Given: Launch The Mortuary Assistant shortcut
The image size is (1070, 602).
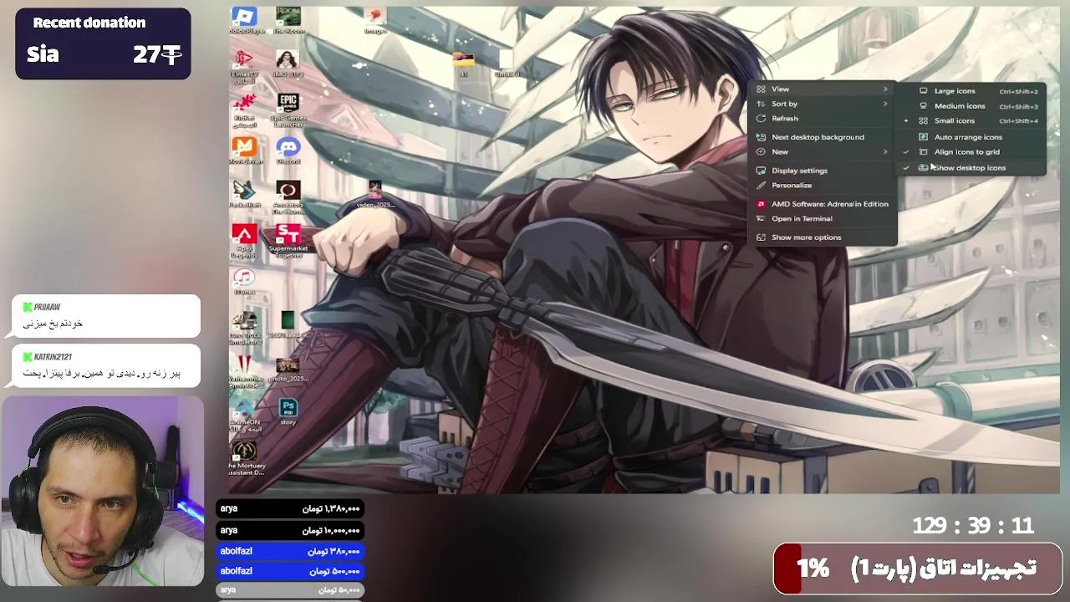Looking at the screenshot, I should [x=246, y=458].
